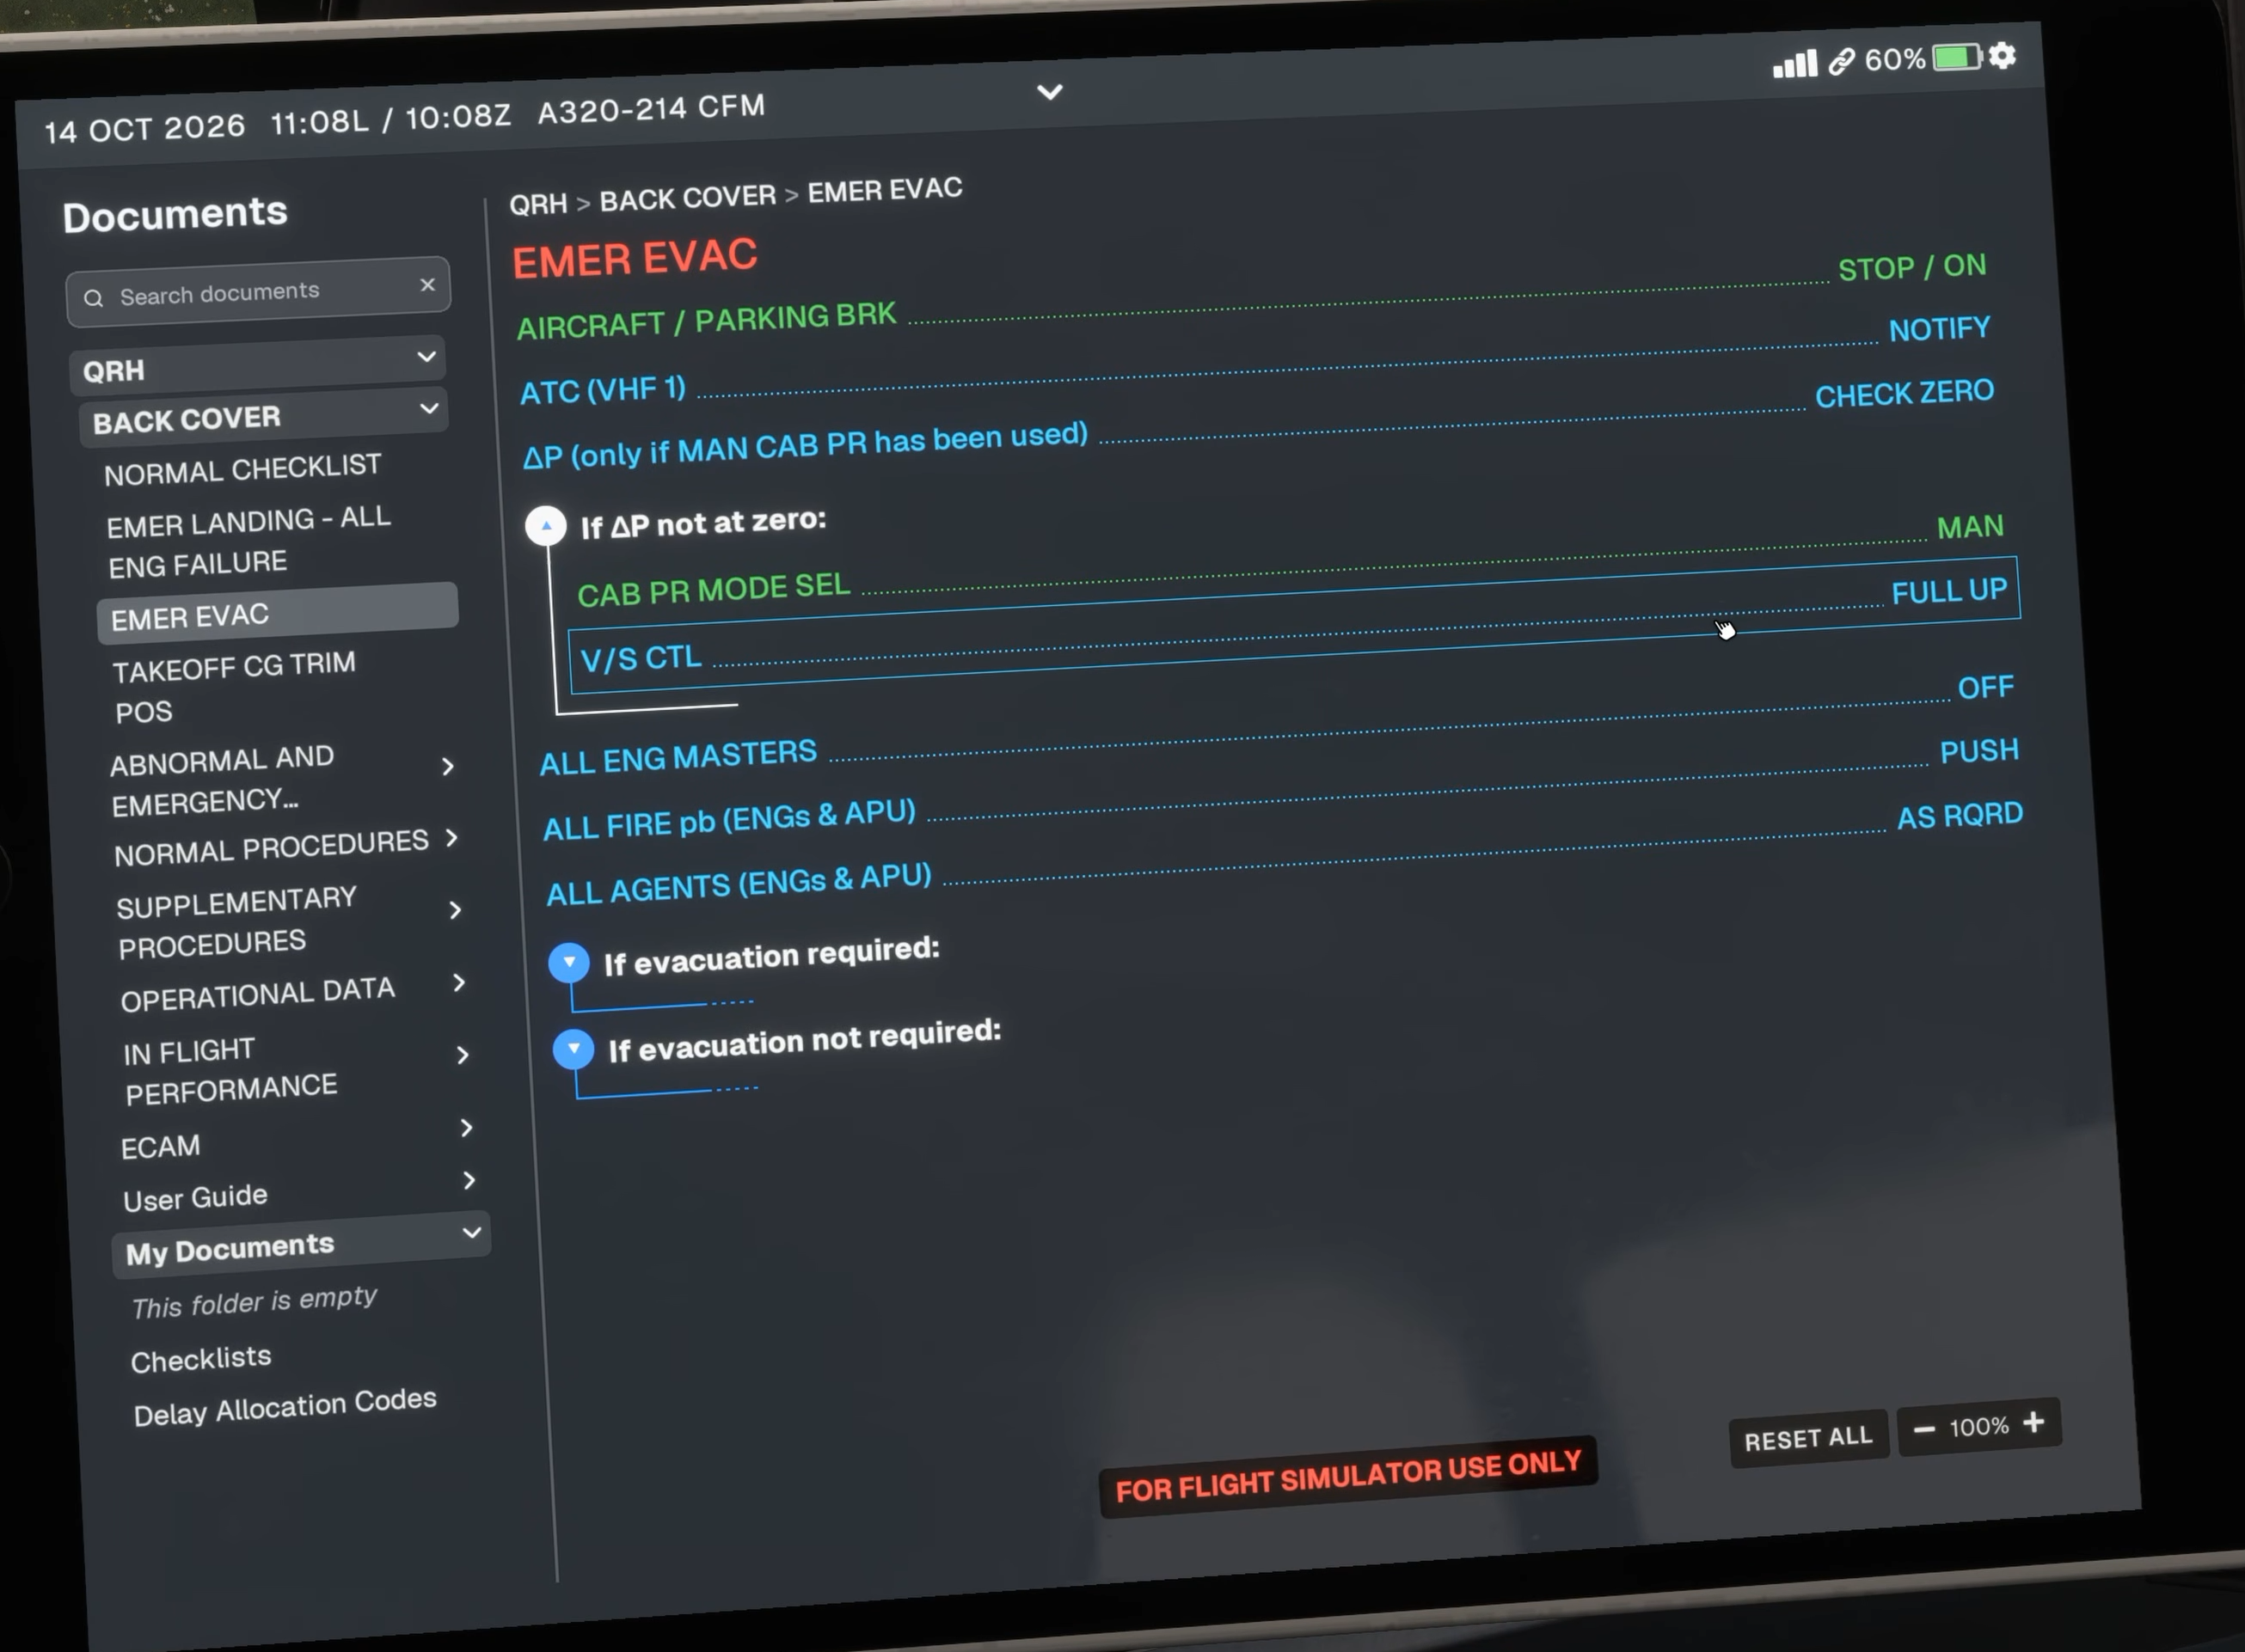This screenshot has width=2245, height=1652.
Task: Check off ALL AGENTS (ENGs & APU) item
Action: click(x=1285, y=853)
